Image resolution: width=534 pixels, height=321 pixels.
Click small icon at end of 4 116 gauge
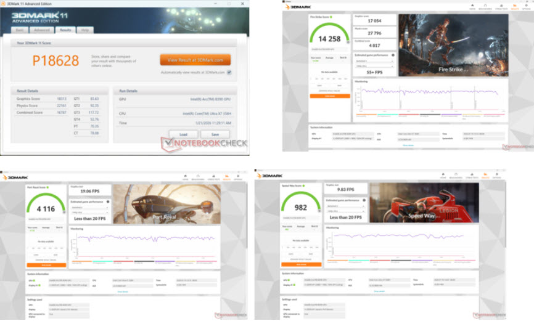point(64,212)
